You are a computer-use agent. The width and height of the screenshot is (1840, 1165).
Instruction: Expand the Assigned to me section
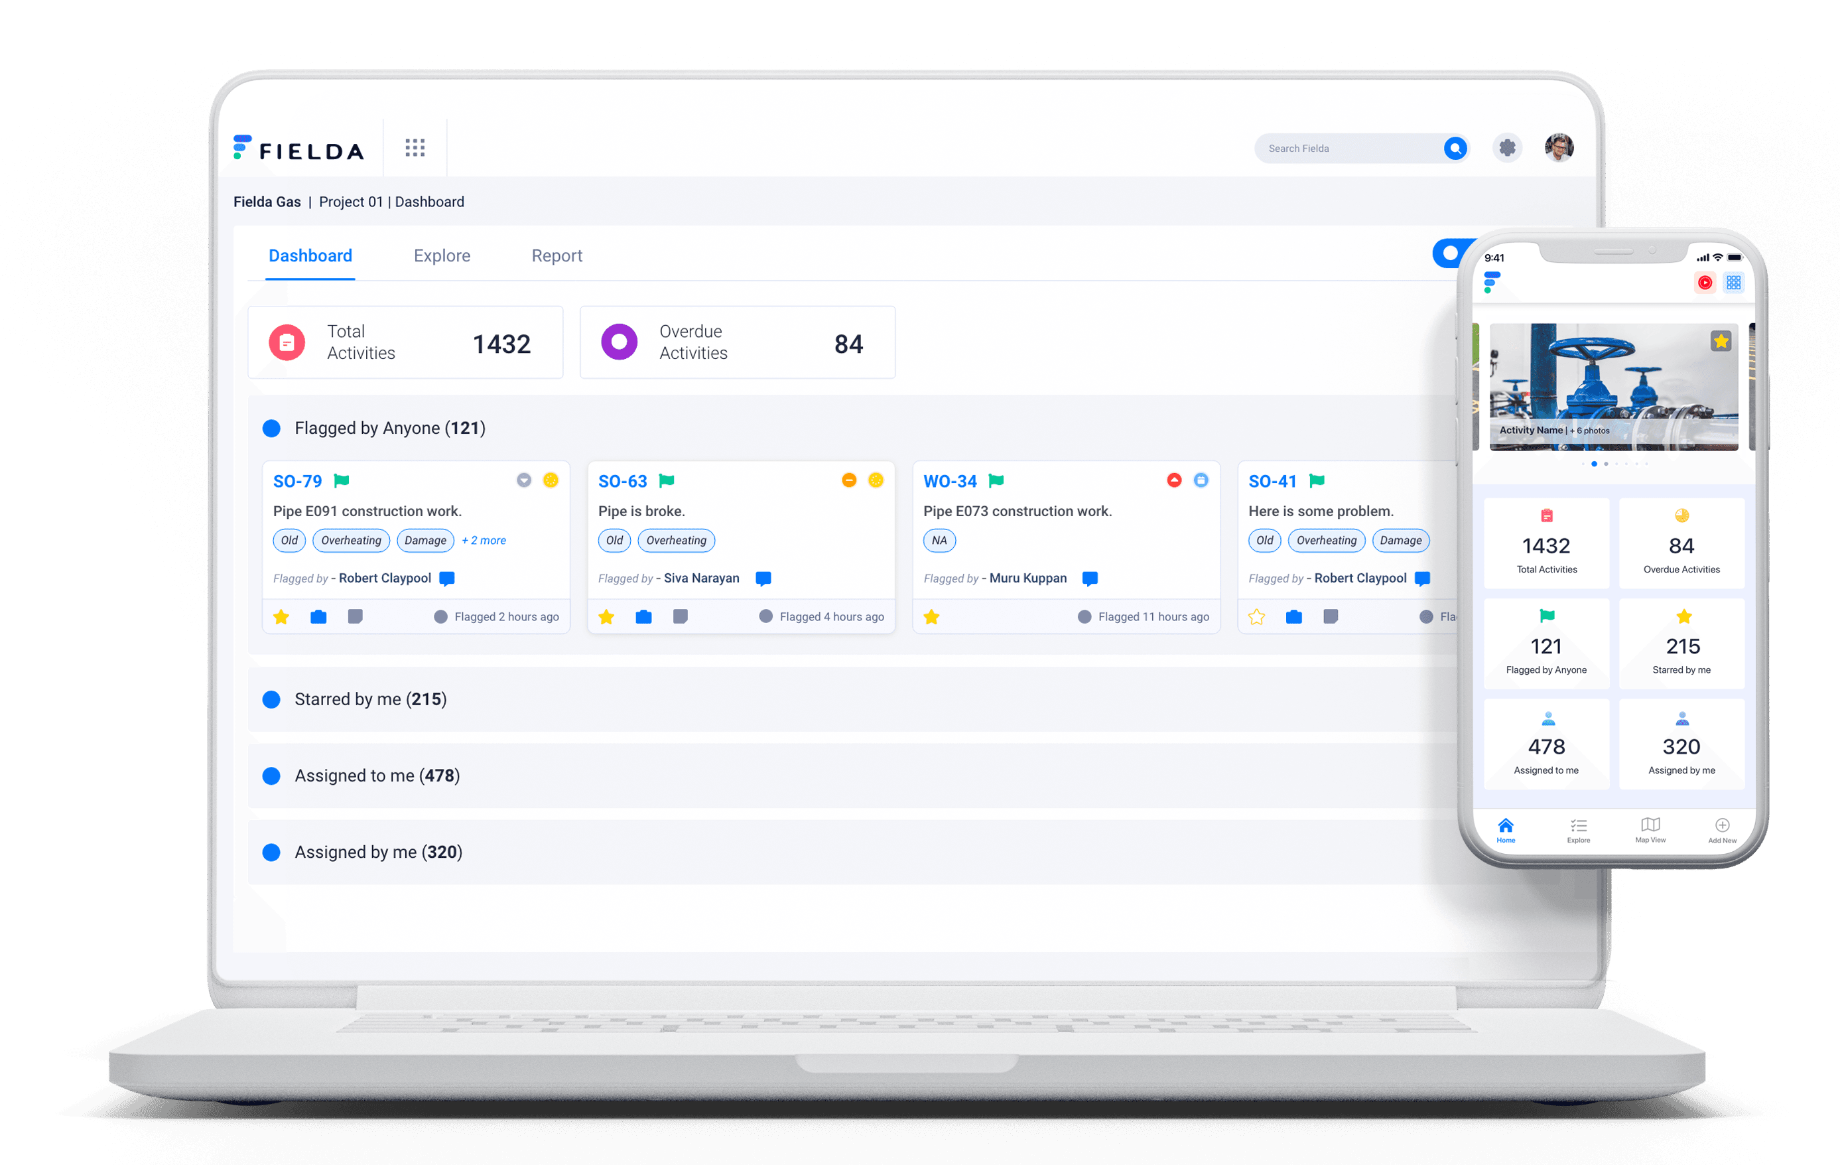coord(377,776)
